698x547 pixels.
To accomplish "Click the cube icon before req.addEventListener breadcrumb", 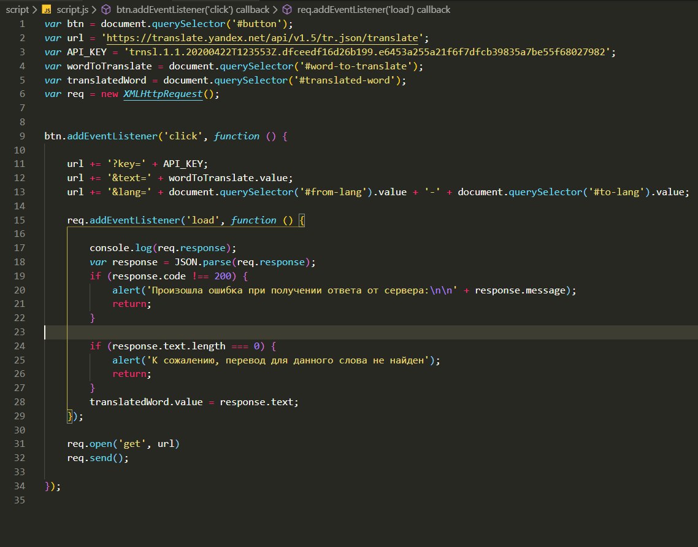I will click(x=287, y=9).
